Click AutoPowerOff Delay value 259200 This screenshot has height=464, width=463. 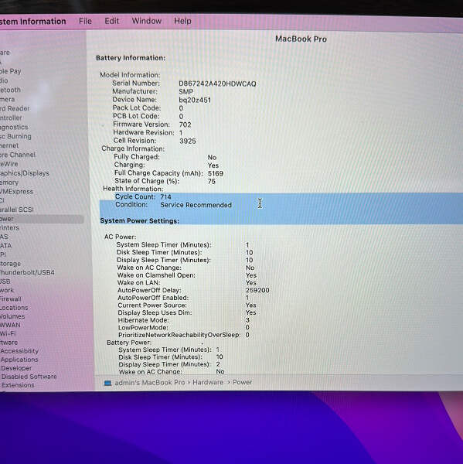coord(257,290)
